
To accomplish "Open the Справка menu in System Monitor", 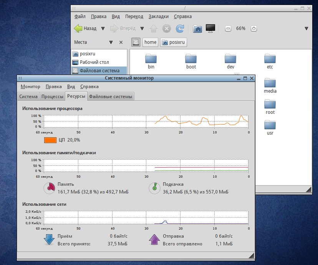I will point(89,87).
